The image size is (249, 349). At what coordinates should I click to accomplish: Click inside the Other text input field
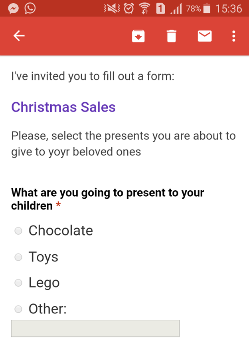point(95,328)
